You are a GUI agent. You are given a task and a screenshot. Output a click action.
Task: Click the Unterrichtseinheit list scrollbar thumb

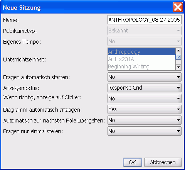[x=178, y=56]
